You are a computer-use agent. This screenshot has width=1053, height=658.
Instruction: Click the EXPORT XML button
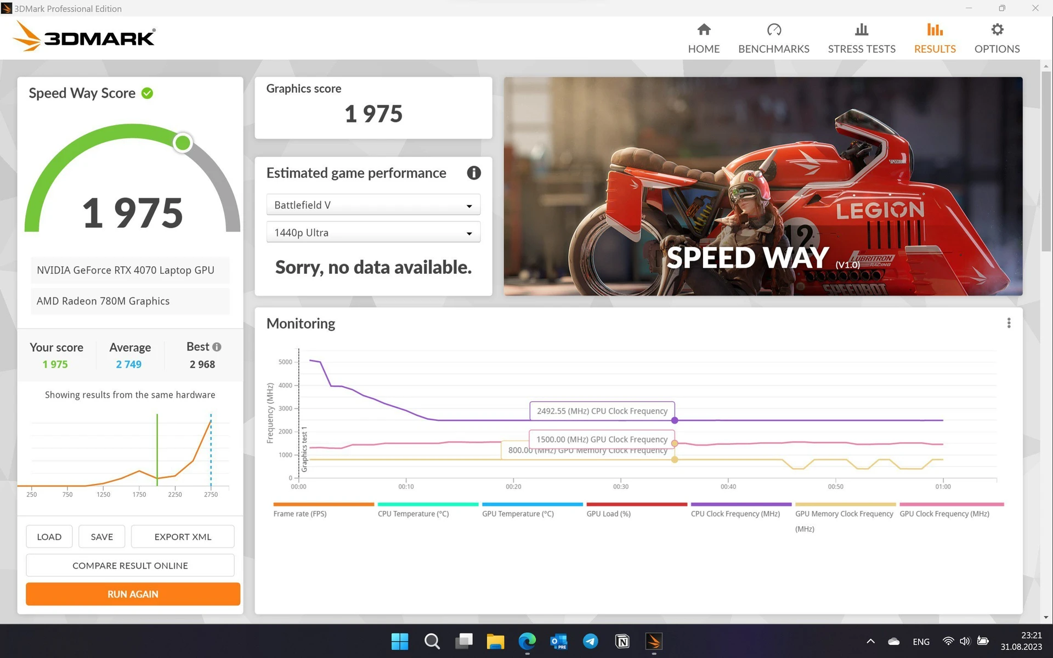point(183,537)
